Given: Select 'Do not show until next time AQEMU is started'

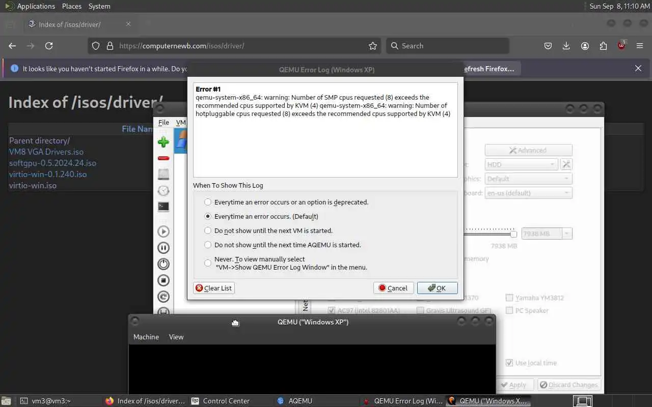Looking at the screenshot, I should [208, 245].
